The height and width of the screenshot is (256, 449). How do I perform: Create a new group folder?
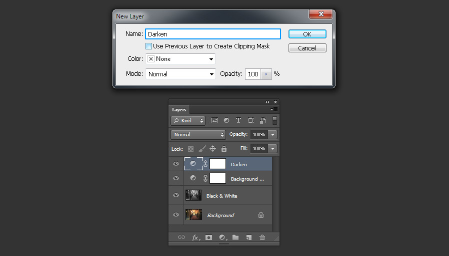(x=235, y=237)
